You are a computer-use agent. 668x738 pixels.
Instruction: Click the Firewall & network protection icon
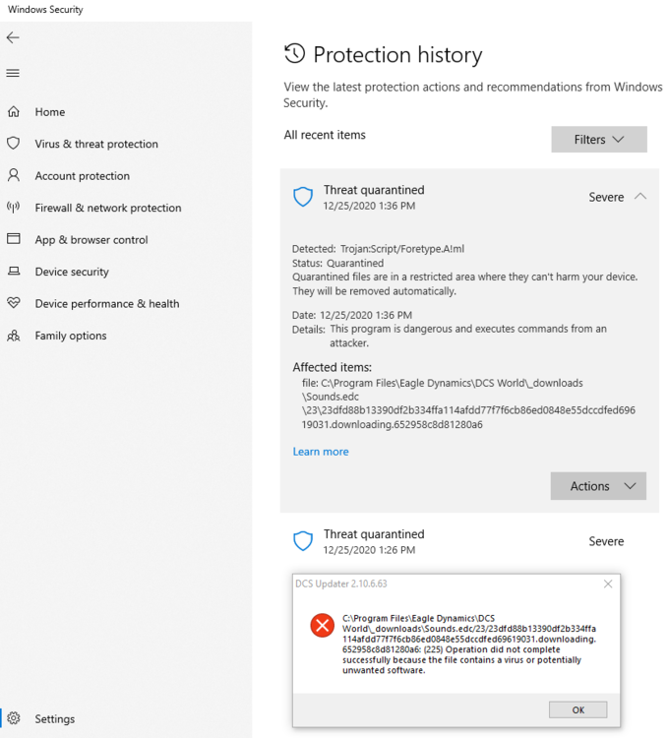coord(14,208)
